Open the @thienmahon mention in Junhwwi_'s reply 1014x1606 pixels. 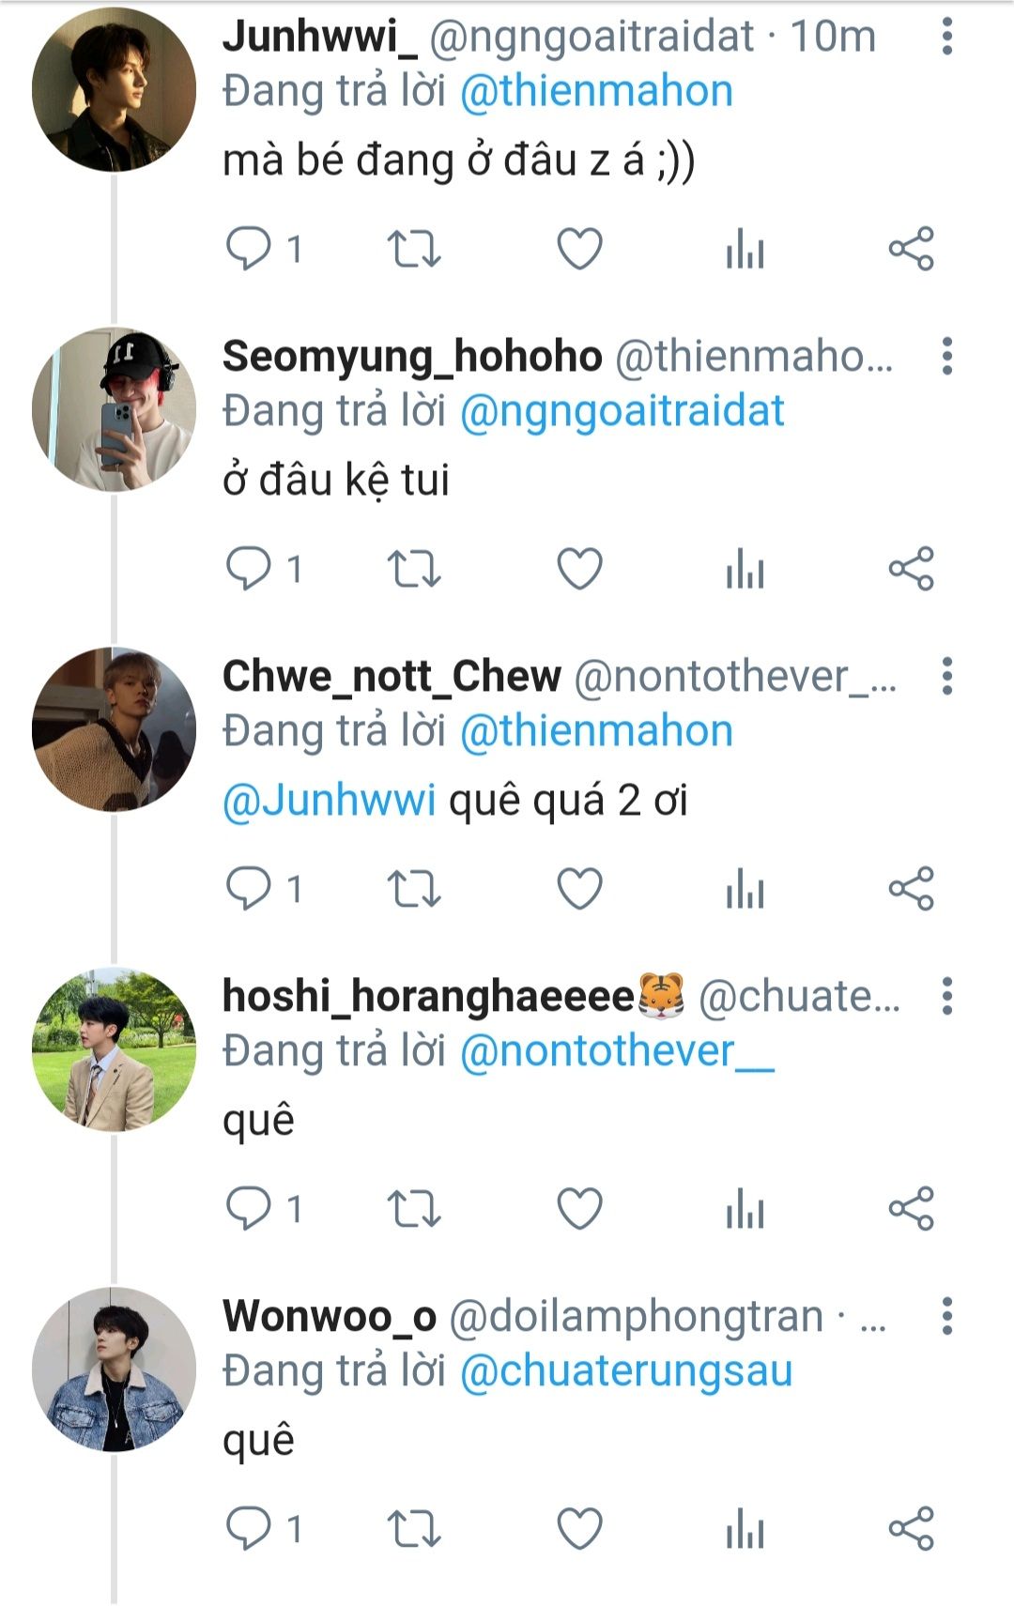tap(596, 91)
